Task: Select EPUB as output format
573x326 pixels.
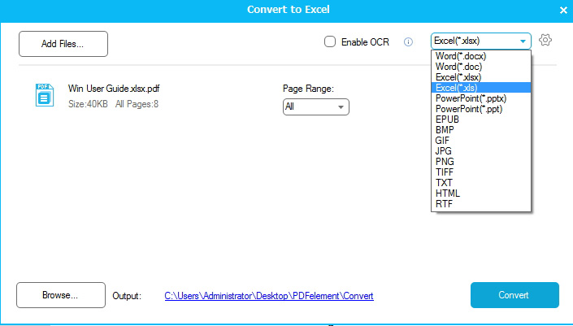Action: click(481, 120)
